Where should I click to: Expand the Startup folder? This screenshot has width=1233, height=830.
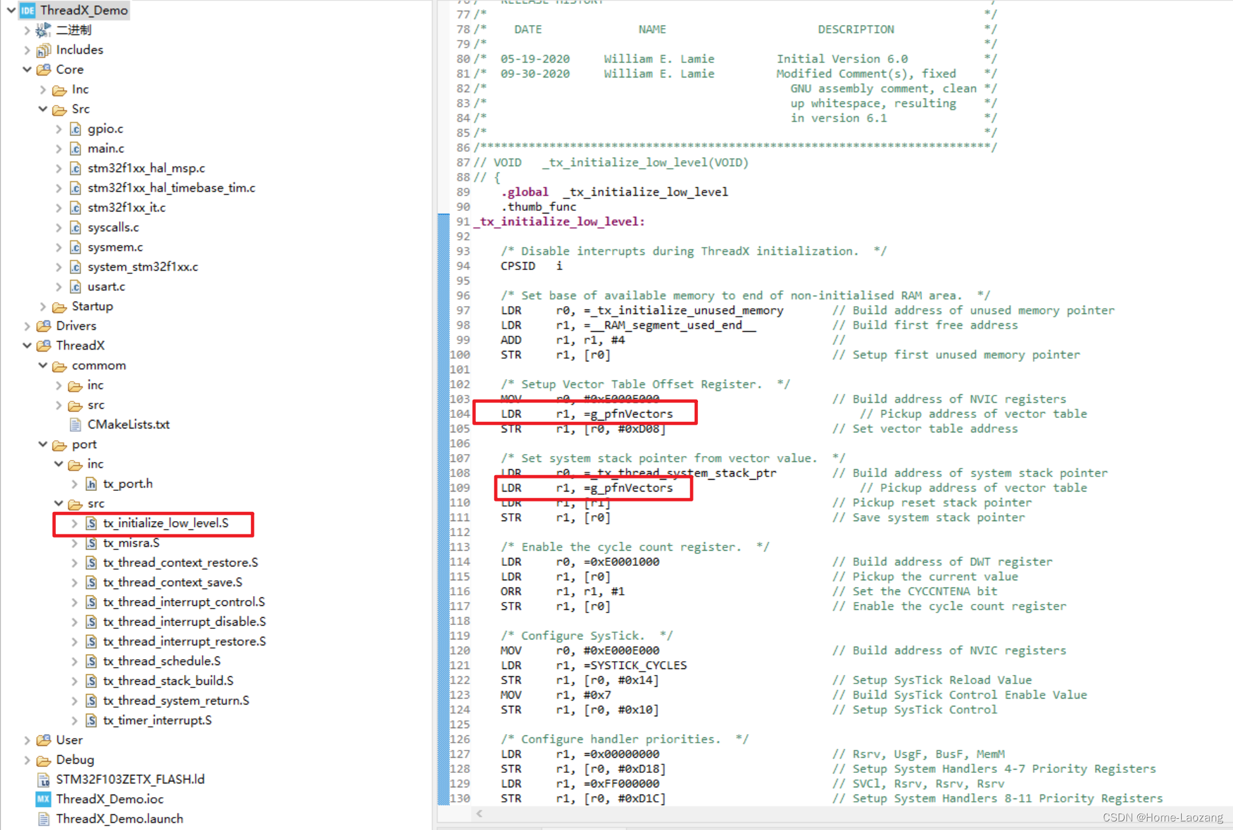(41, 306)
